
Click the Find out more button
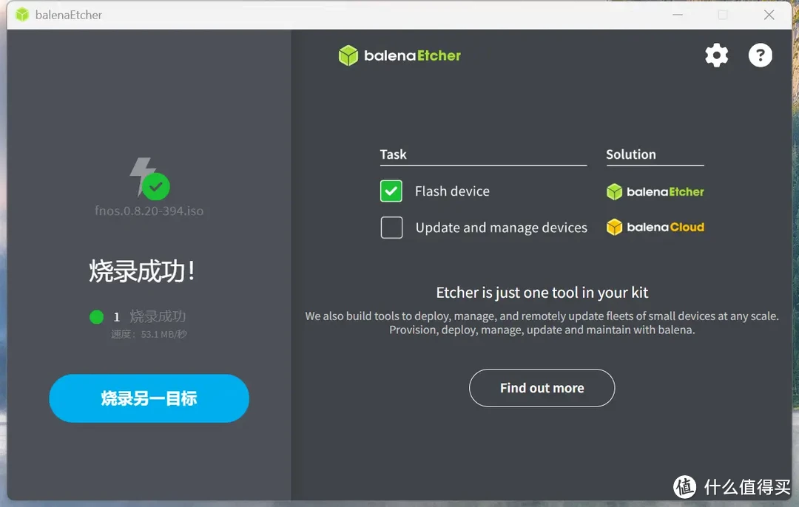tap(542, 388)
